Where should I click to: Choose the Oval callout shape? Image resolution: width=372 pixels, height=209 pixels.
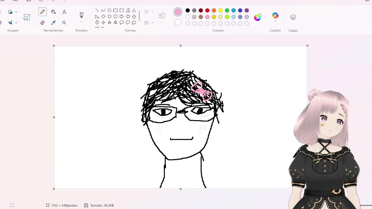pyautogui.click(x=128, y=23)
